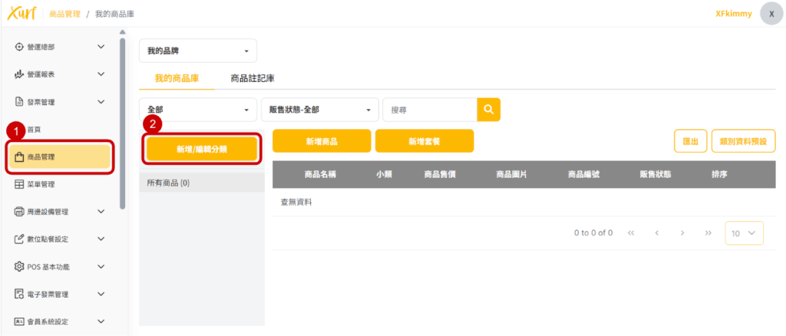This screenshot has height=336, width=786.
Task: Click the orange search magnifier icon
Action: click(x=488, y=110)
